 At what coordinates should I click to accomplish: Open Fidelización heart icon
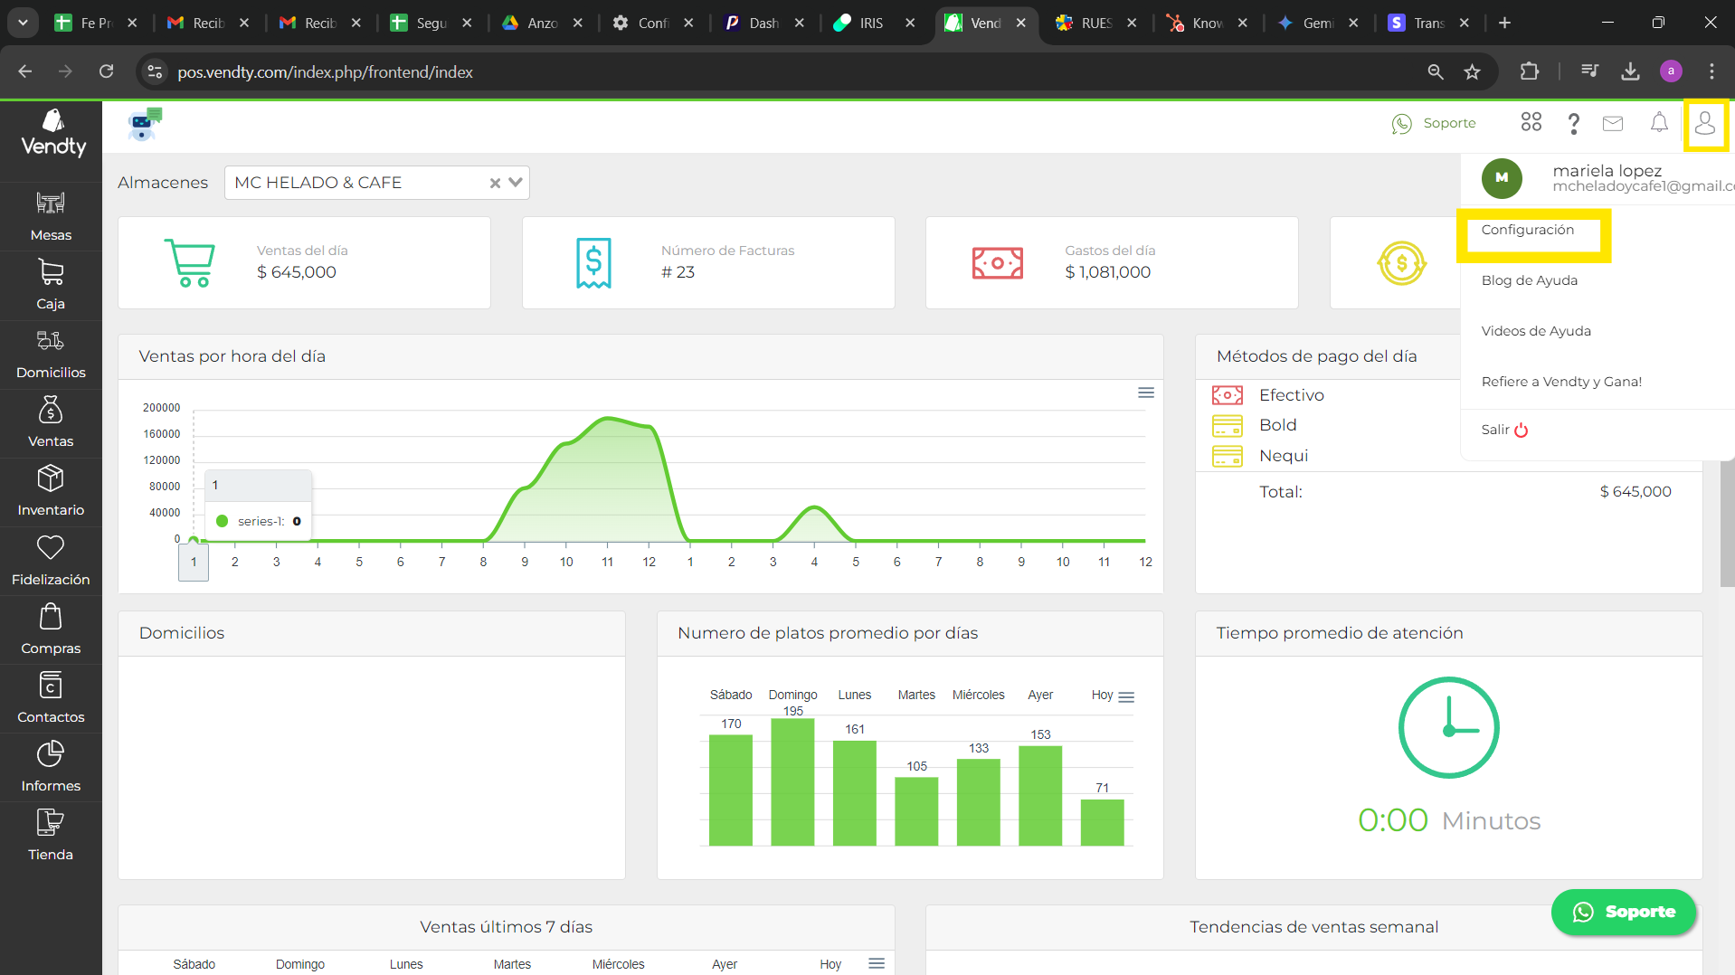(x=51, y=547)
